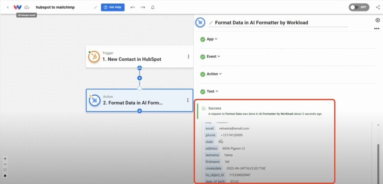This screenshot has height=184, width=383.
Task: Select the New Contact in HubSpot trigger node
Action: (140, 57)
